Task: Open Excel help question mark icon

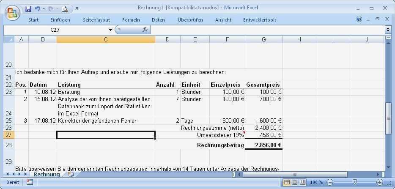Action: [359, 19]
